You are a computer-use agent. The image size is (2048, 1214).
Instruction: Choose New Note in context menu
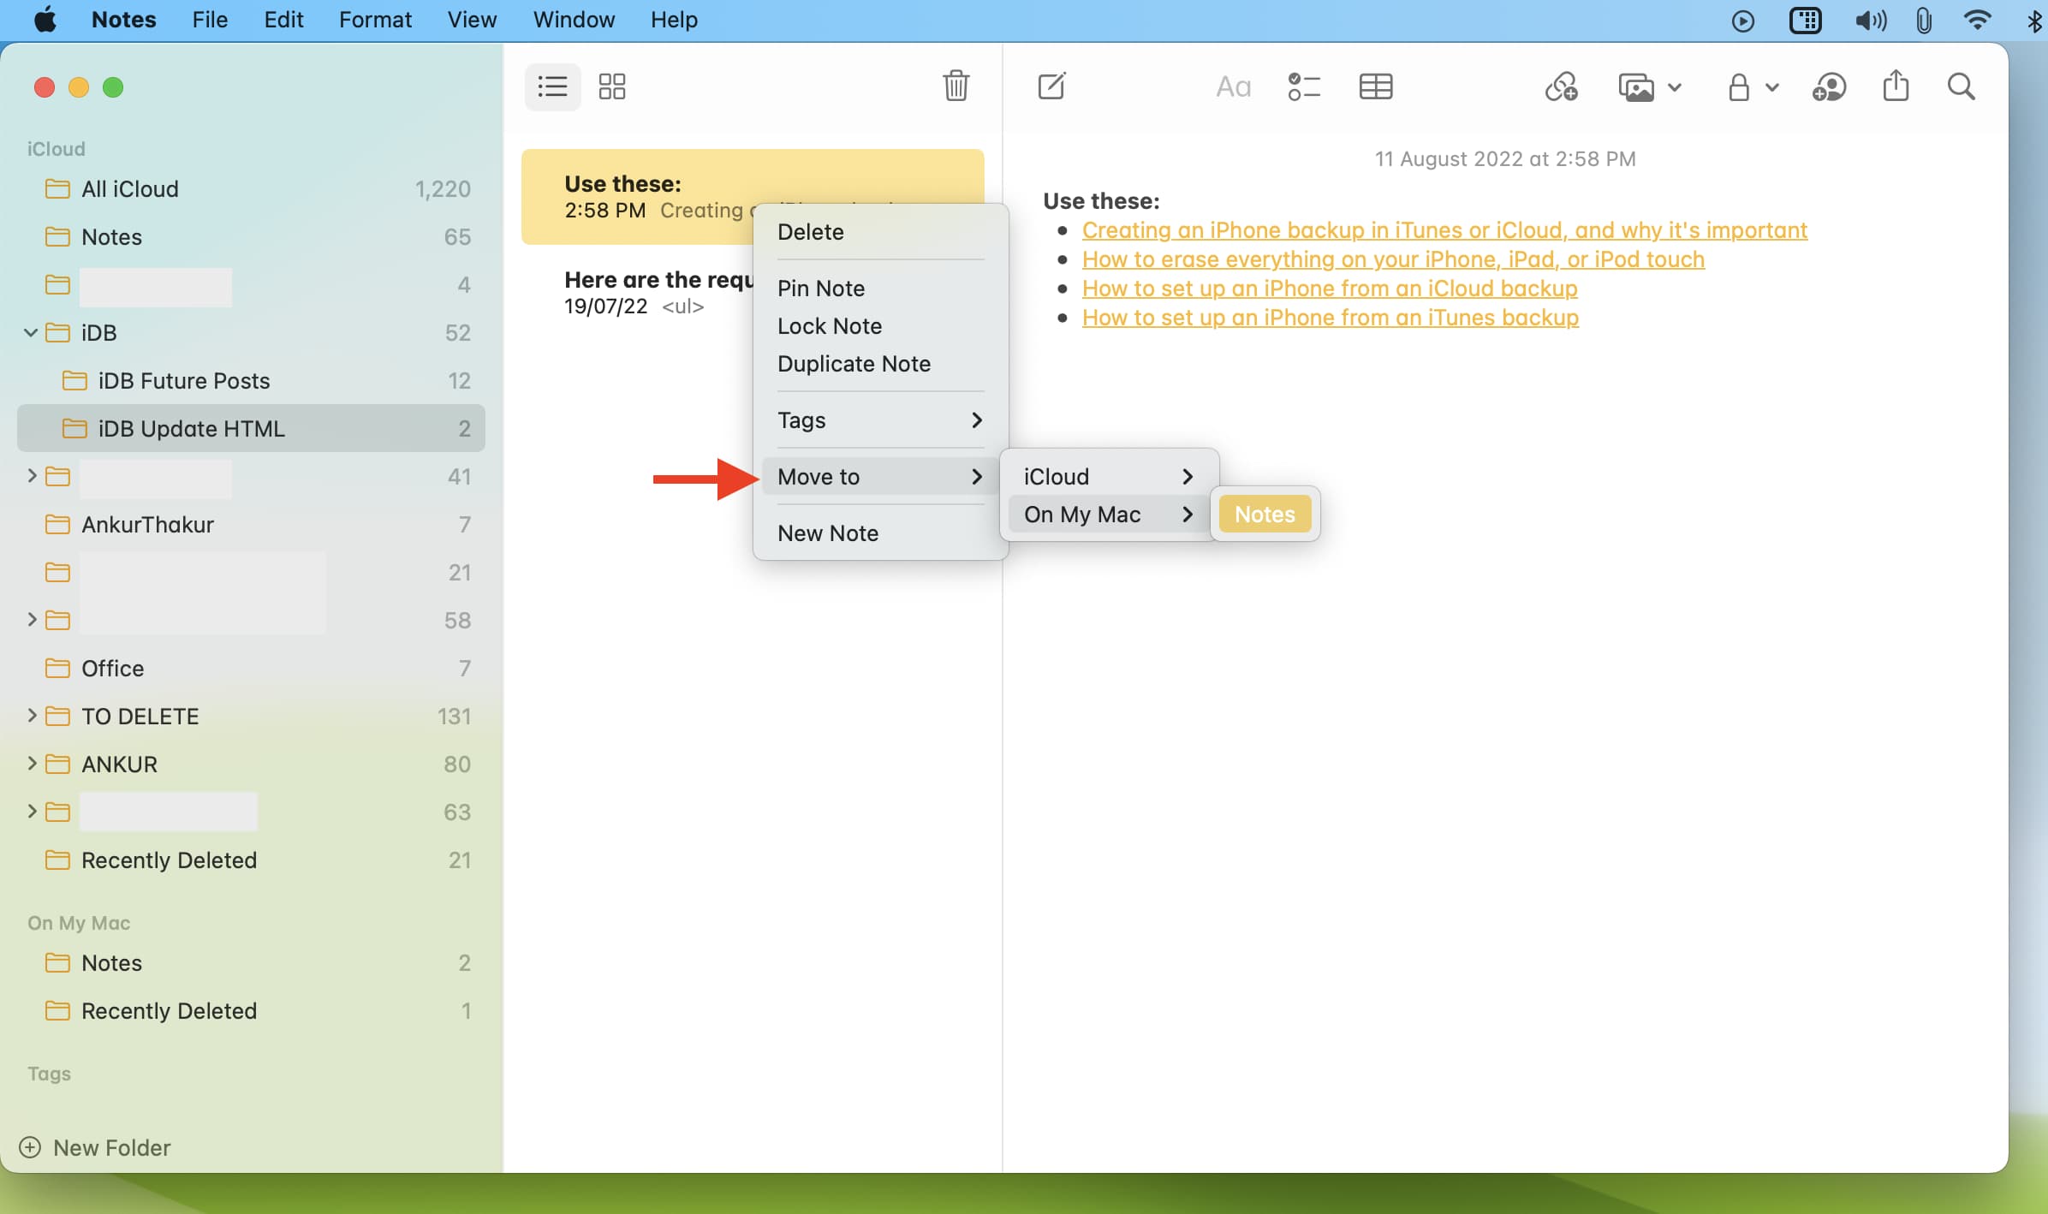[x=880, y=533]
